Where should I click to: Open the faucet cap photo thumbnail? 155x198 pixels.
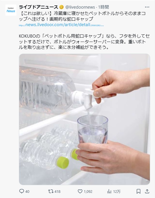(84, 119)
